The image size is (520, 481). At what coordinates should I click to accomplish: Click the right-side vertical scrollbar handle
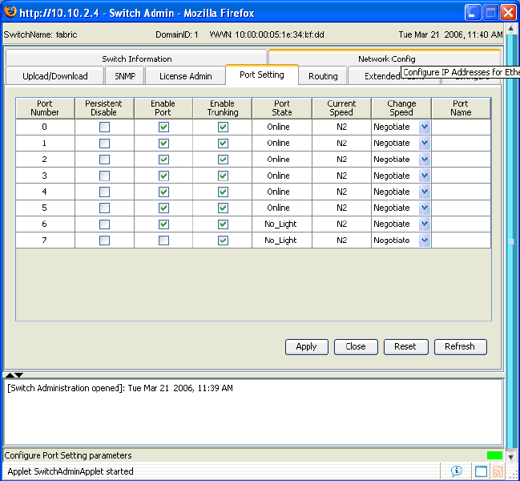coord(510,240)
